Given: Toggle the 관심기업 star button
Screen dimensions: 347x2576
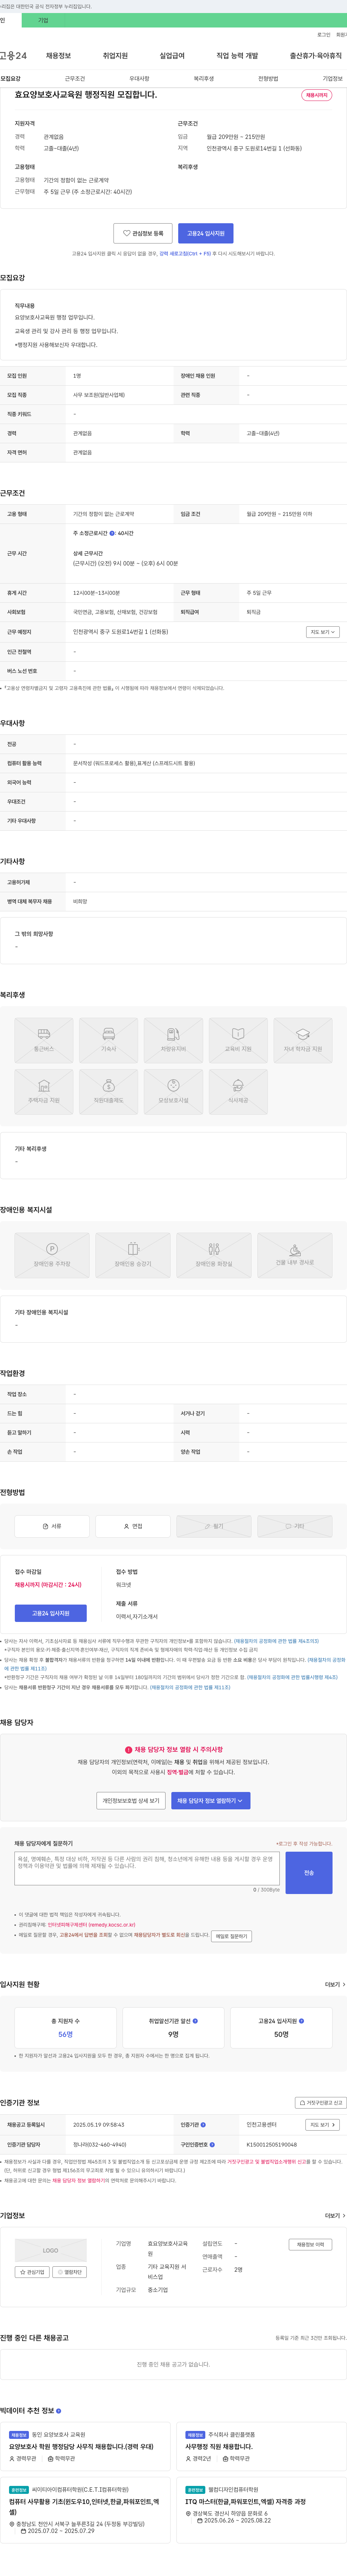Looking at the screenshot, I should pos(33,2272).
